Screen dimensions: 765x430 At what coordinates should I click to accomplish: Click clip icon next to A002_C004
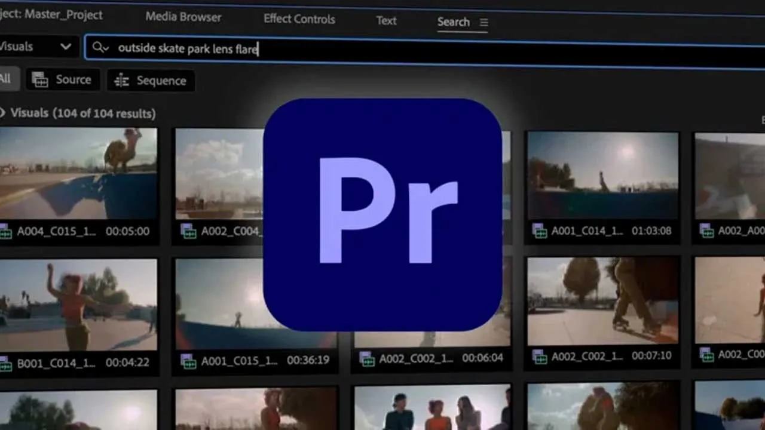point(188,232)
